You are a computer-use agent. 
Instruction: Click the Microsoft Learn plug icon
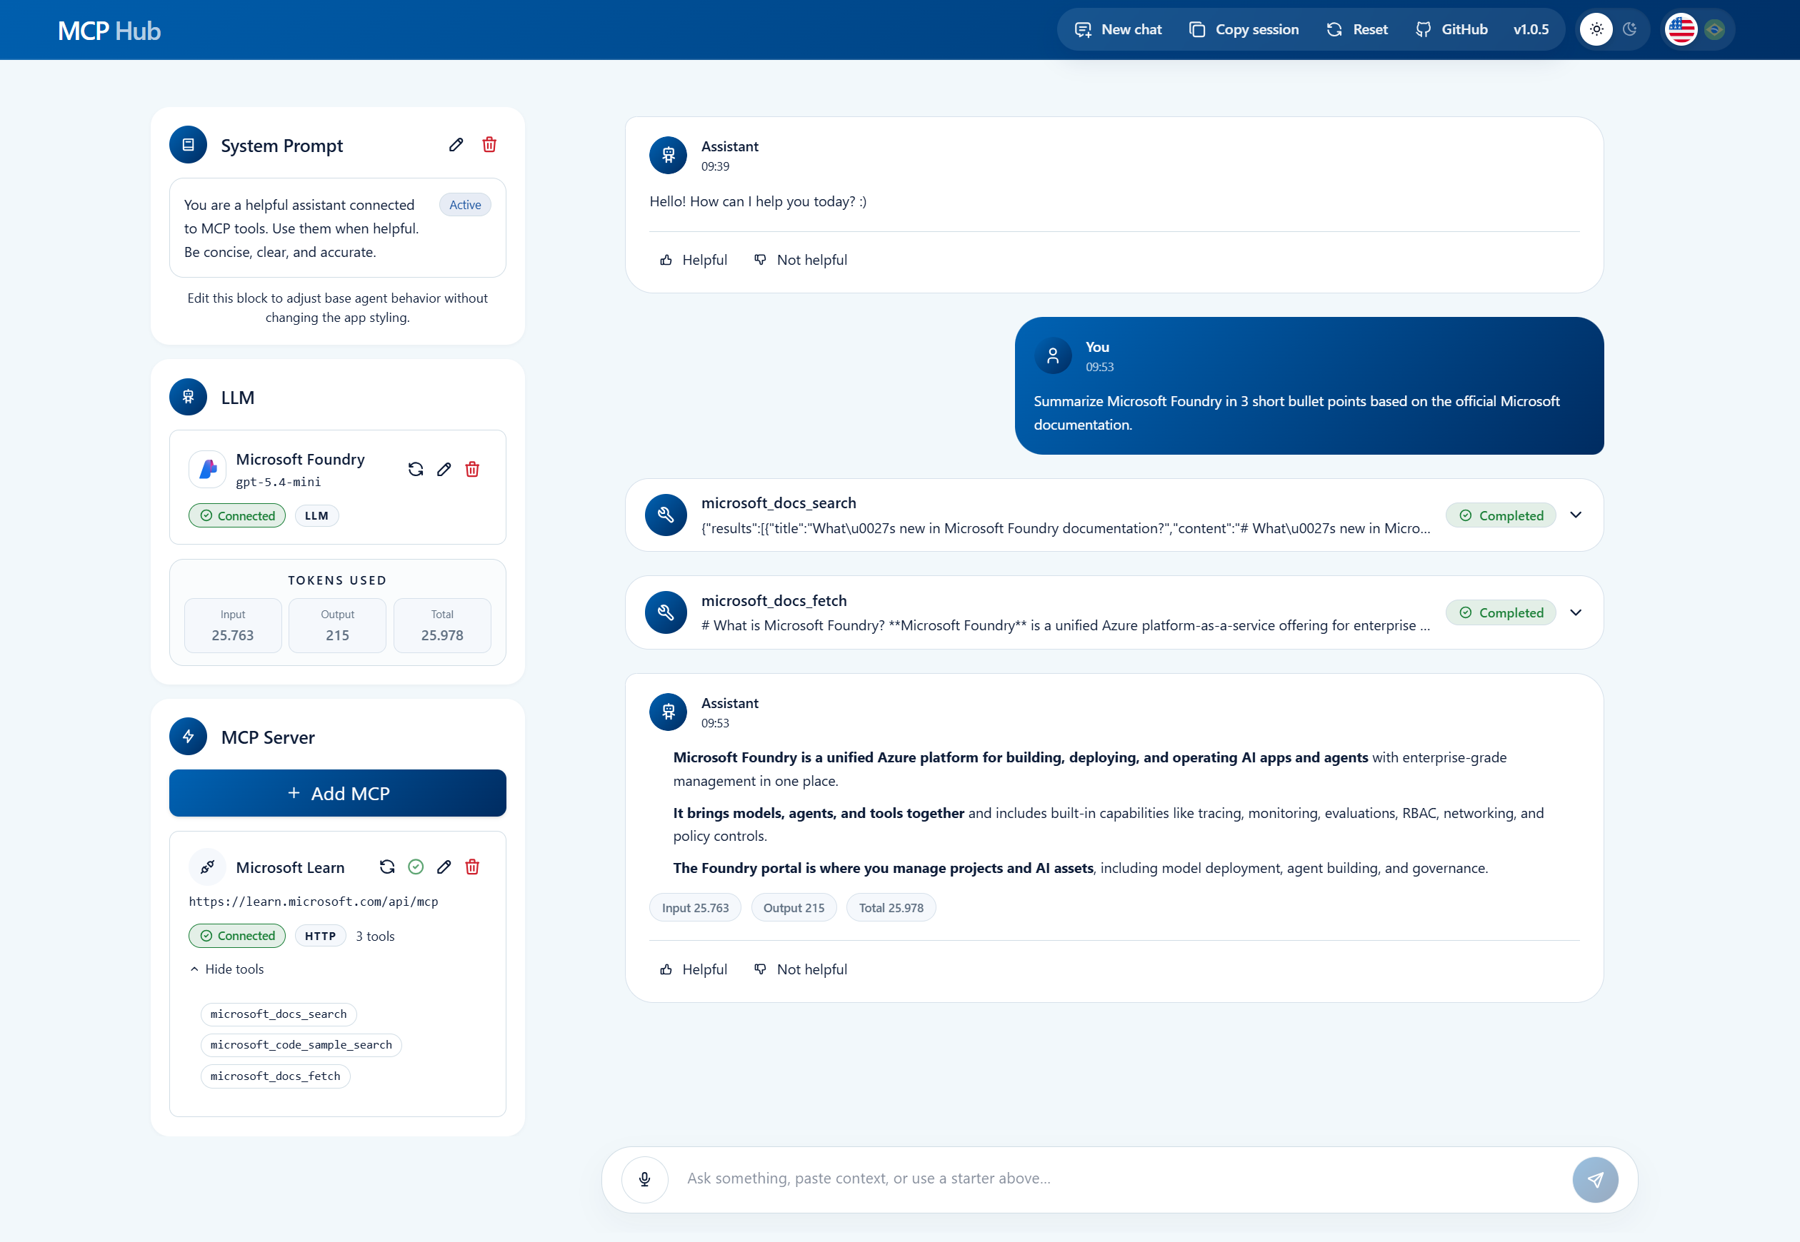coord(208,867)
